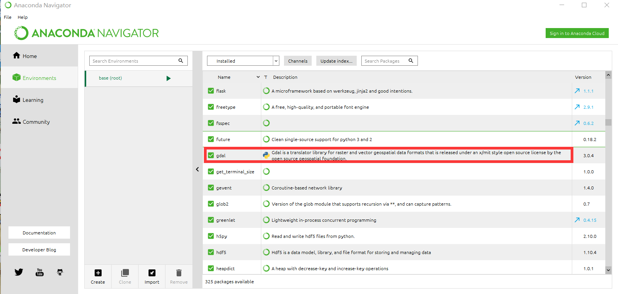Screen dimensions: 618x294
Task: Click the Remove environment trash icon
Action: (x=179, y=273)
